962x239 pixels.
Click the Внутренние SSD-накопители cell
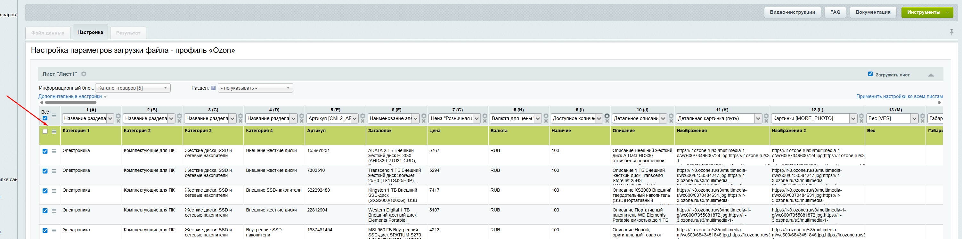pos(274,232)
